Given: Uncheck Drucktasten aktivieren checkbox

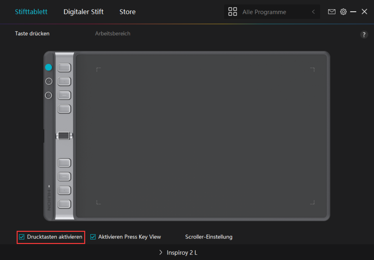Looking at the screenshot, I should click(x=22, y=237).
